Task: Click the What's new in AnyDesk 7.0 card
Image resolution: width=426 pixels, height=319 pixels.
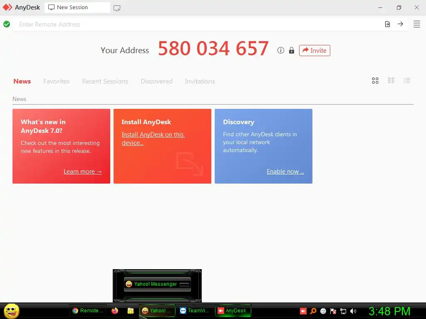Action: [x=62, y=146]
